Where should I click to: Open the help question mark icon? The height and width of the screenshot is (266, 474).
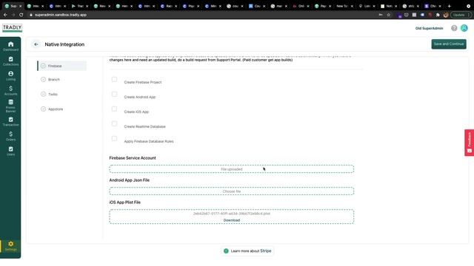click(454, 28)
